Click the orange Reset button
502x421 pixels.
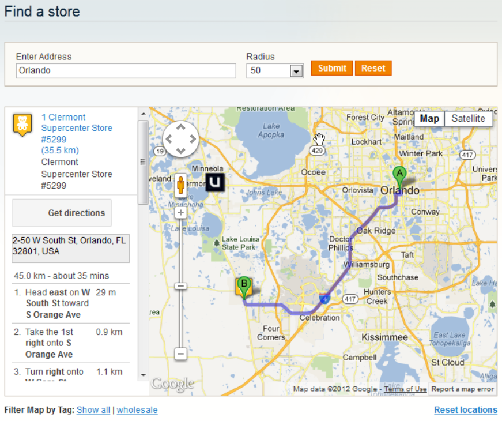(373, 68)
